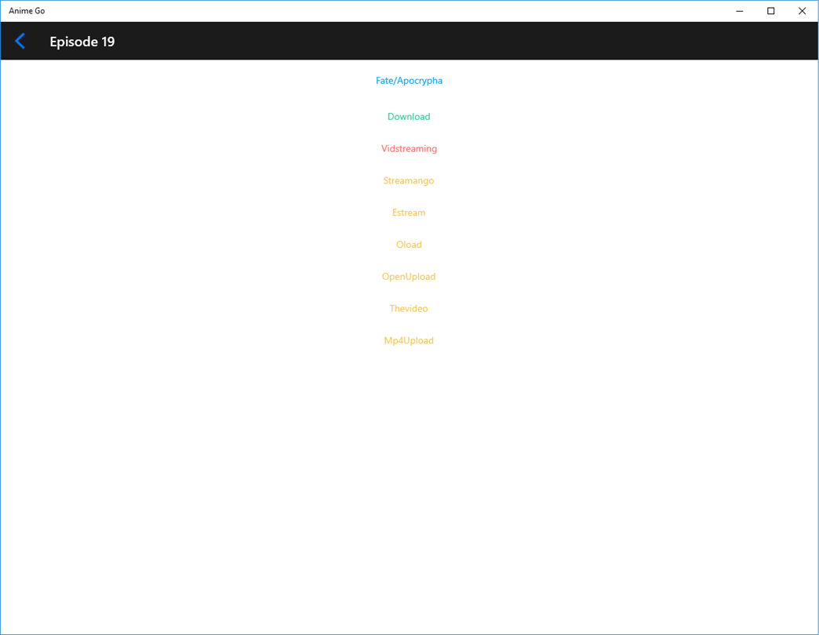819x635 pixels.
Task: Go back using the blue arrow
Action: click(20, 41)
